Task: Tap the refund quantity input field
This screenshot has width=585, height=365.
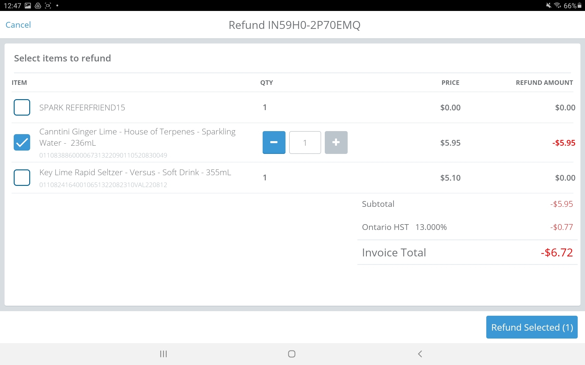Action: click(x=305, y=142)
